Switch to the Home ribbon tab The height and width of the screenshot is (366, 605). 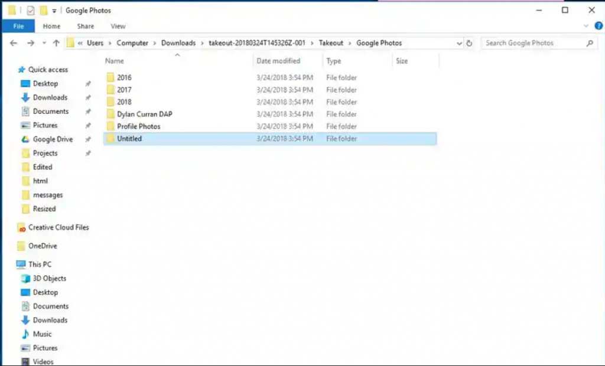click(51, 26)
